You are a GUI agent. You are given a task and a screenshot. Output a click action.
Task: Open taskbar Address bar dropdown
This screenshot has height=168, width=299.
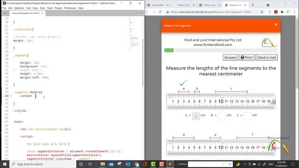[224, 164]
